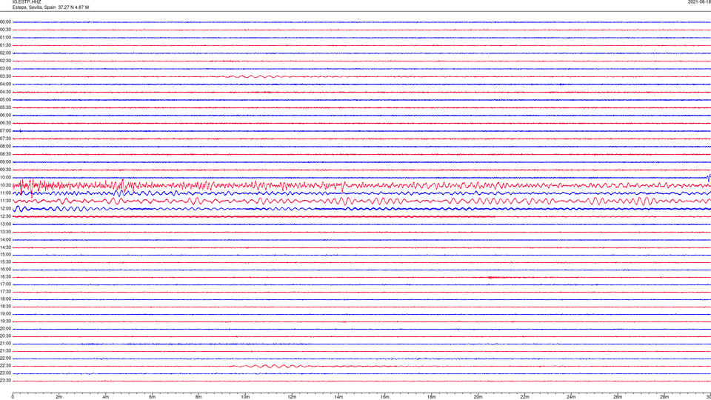Click the 16m tick label on time axis

pos(385,397)
